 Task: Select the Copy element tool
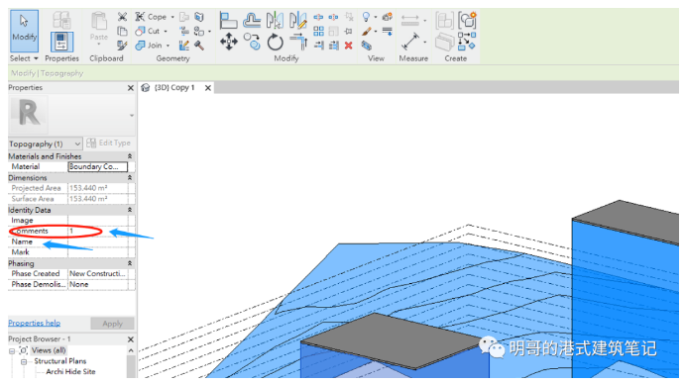(x=252, y=43)
